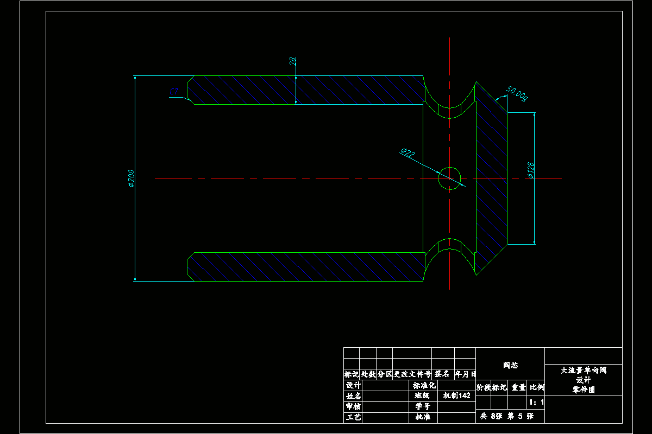
Task: Pick the ⌀22 hole dimension label
Action: click(x=407, y=154)
